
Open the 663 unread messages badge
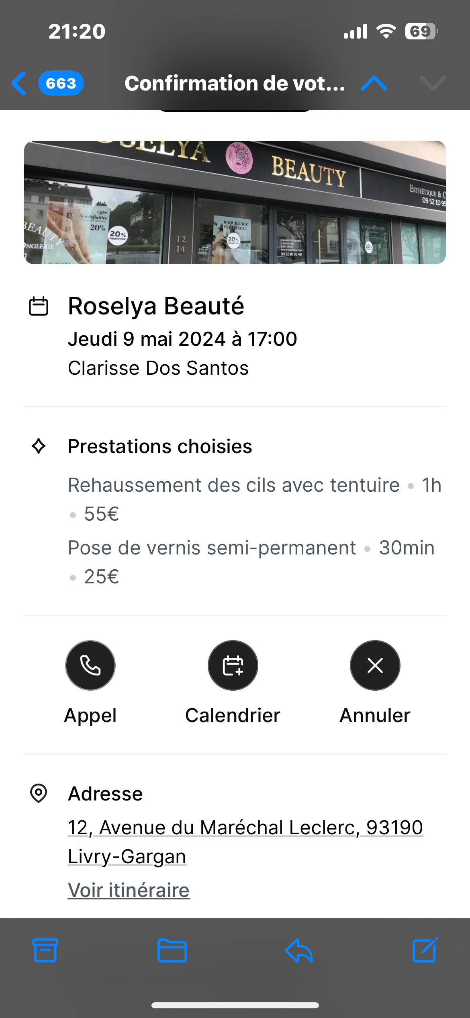tap(61, 83)
